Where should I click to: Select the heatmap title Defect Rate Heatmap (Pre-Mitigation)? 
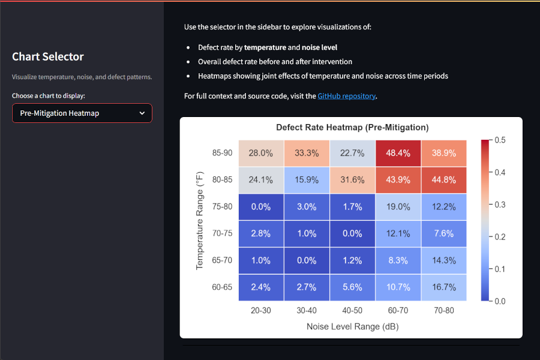[352, 127]
